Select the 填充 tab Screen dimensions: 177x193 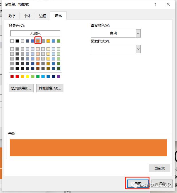58,16
